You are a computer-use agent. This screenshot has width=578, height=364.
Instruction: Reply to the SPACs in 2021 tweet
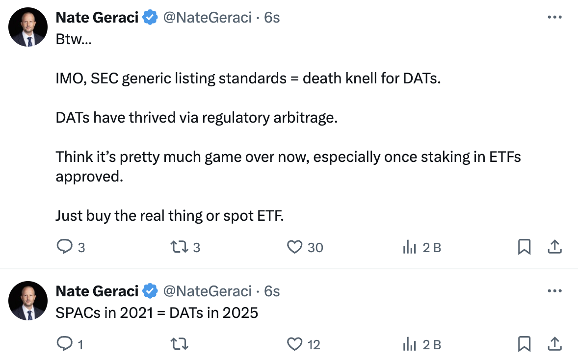65,344
